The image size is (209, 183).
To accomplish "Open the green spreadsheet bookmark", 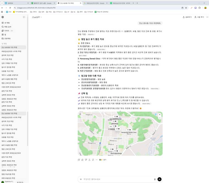I will pos(101,12).
